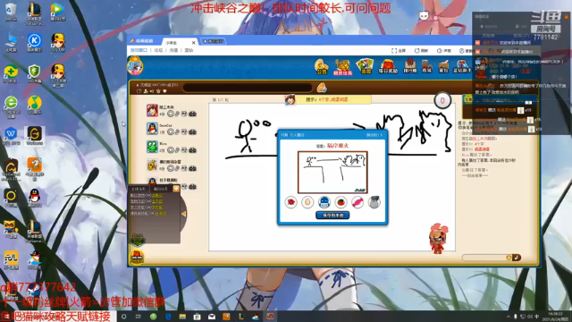Select the pink candy gift in the popup
Screen dimensions: 572x322
357,202
